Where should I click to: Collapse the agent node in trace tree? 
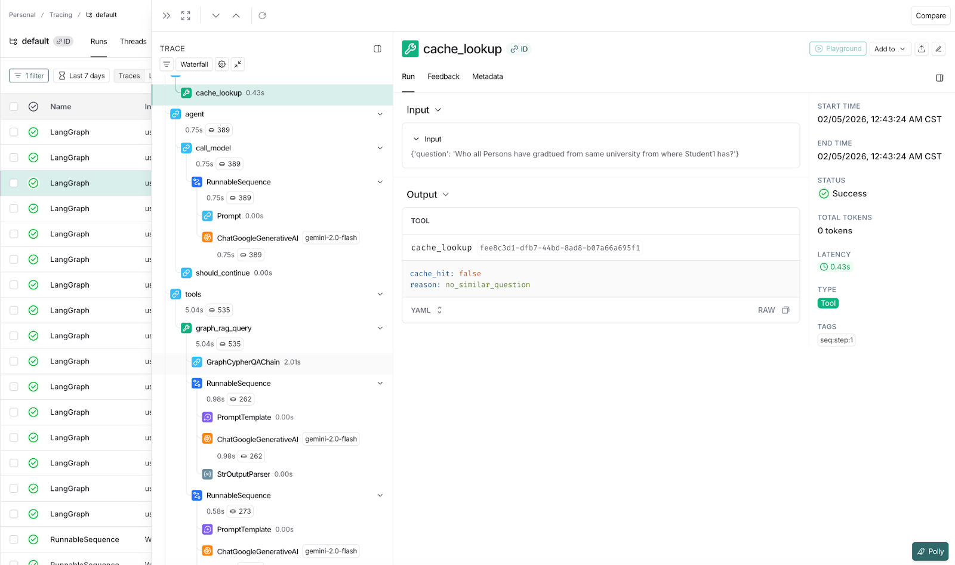pyautogui.click(x=380, y=114)
